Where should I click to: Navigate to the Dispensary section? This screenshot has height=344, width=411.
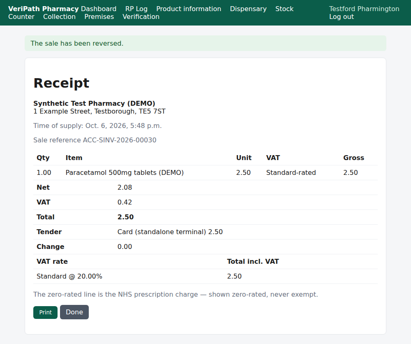[x=248, y=9]
